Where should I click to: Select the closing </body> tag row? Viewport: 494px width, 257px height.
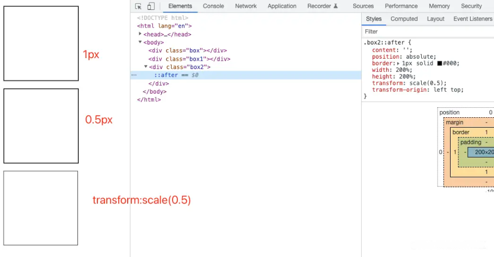[x=154, y=92]
